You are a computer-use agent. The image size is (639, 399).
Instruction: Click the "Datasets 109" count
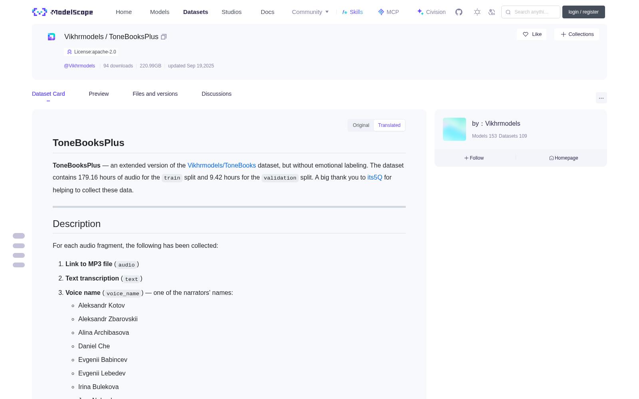(x=513, y=136)
